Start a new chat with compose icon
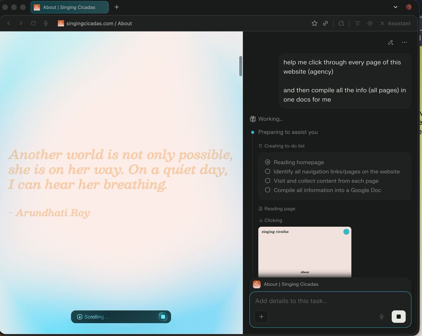The image size is (422, 336). coord(391,43)
